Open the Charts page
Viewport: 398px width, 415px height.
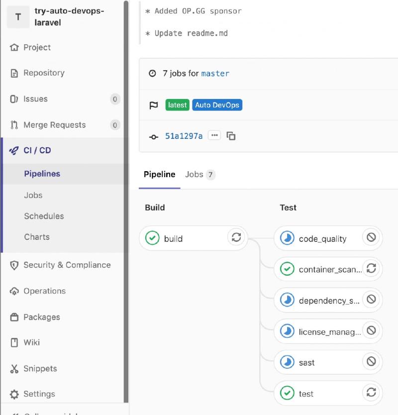tap(36, 237)
